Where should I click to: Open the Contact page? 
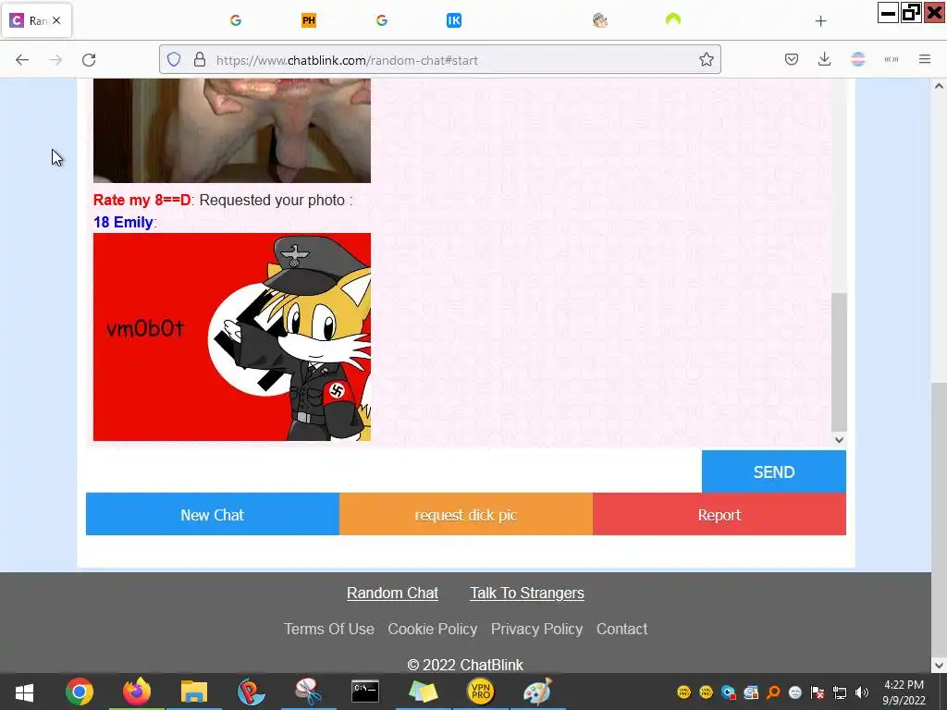tap(622, 629)
